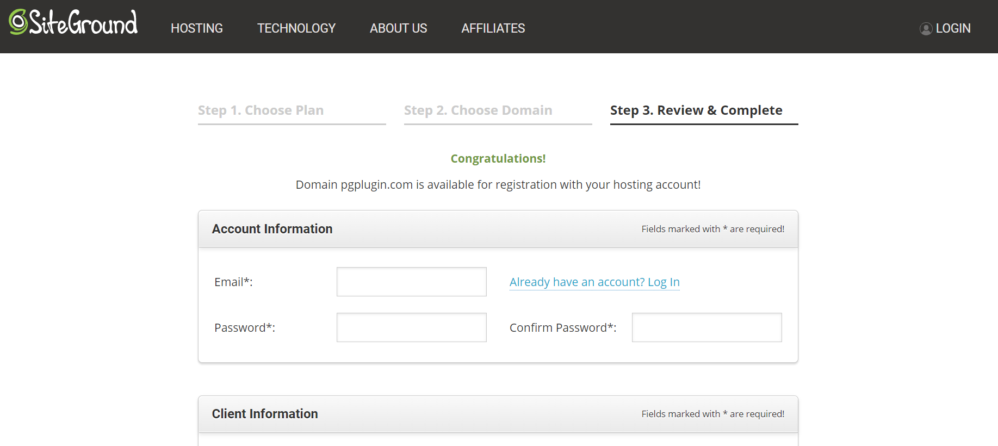Open the TECHNOLOGY menu
Screen dimensions: 998x446
tap(296, 28)
